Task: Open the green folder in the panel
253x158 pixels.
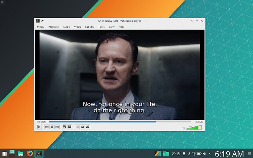Action: point(166,154)
